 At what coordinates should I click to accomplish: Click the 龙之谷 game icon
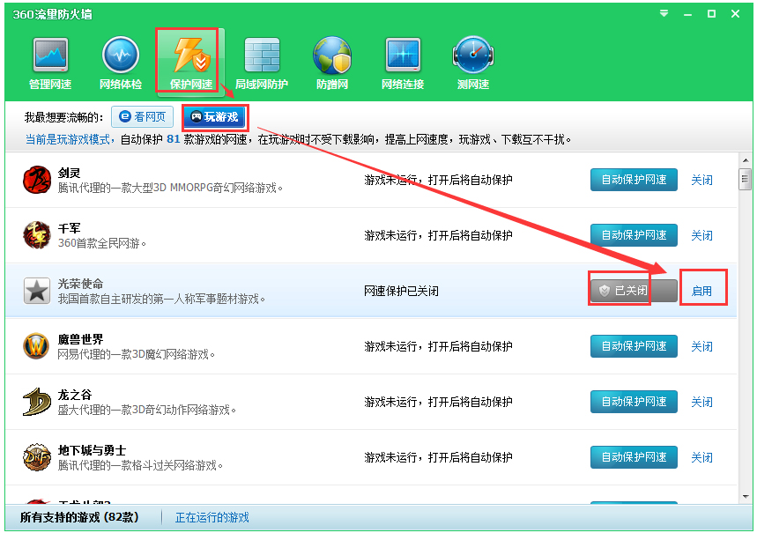(37, 402)
